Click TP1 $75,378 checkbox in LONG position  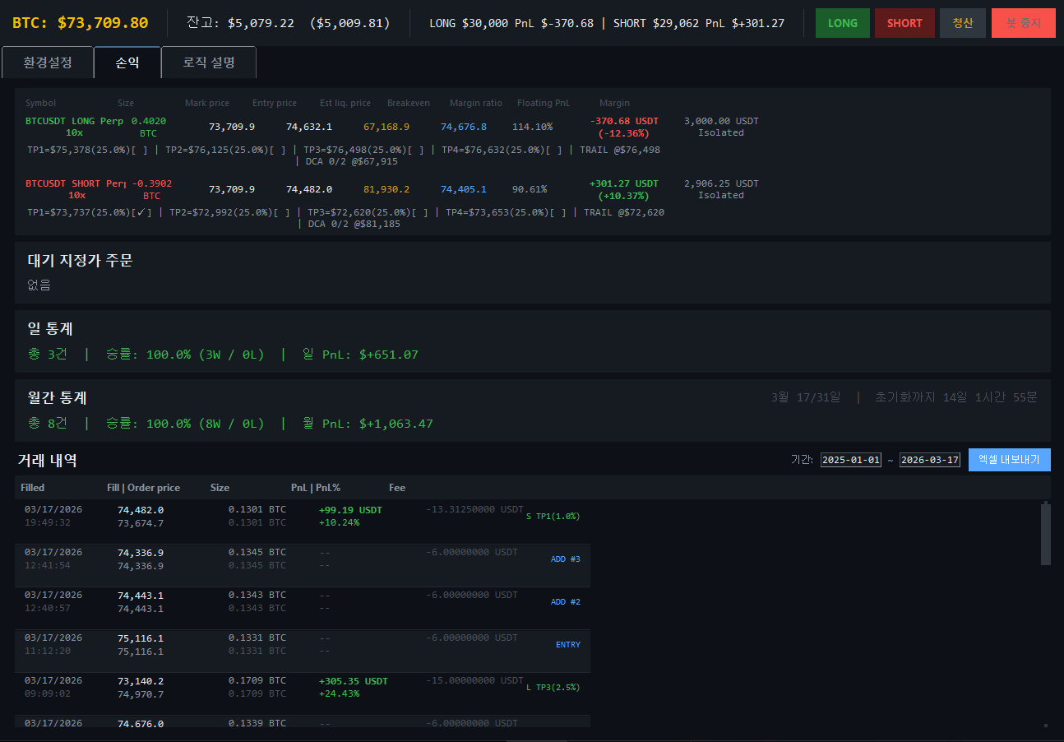pyautogui.click(x=139, y=150)
